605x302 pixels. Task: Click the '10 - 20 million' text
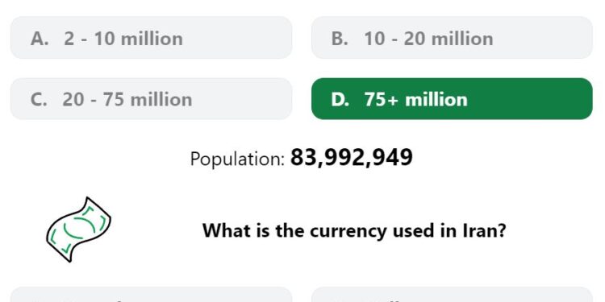428,39
